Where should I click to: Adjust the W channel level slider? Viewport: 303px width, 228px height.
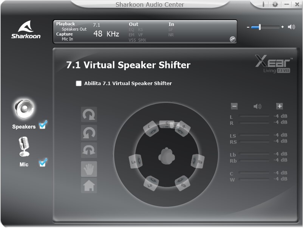[254, 180]
